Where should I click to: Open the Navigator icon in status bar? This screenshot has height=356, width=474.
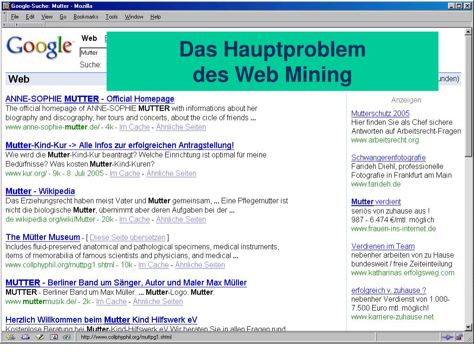click(10, 337)
